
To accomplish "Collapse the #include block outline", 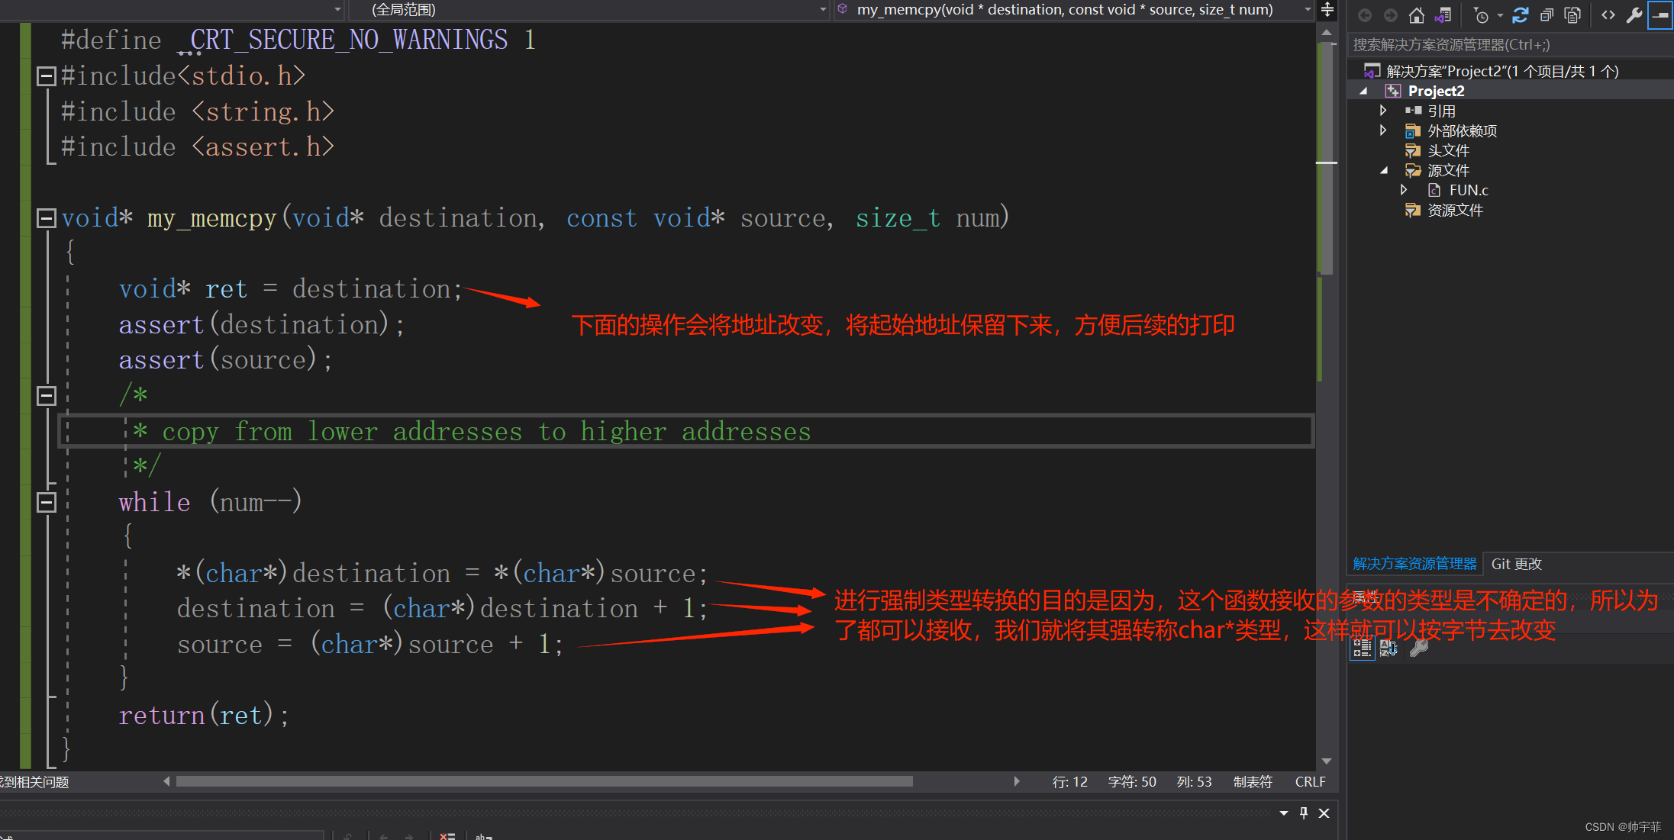I will (x=47, y=76).
